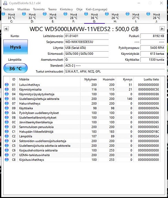Viewport: 168px width, 198px height.
Task: Click status orb for 05 Uudelleensijoitettuja sektoreita
Action: click(7, 98)
